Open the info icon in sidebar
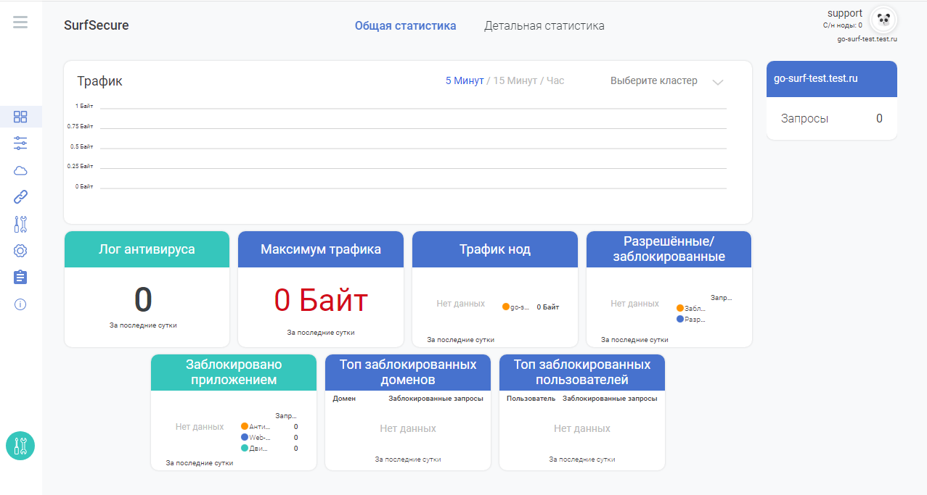Image resolution: width=927 pixels, height=495 pixels. [x=20, y=304]
